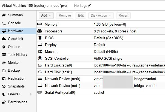165x112 pixels.
Task: Click the Serial Port keyboard icon
Action: coord(40,93)
